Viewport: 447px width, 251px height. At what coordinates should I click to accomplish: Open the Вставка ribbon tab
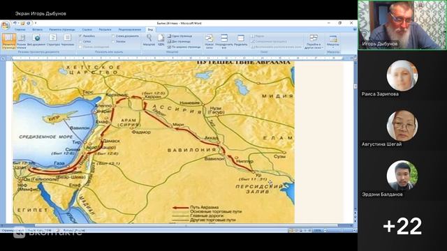(x=37, y=29)
